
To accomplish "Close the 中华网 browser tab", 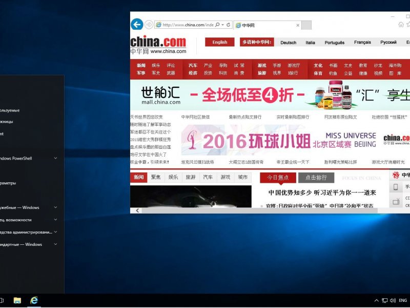I will click(x=298, y=25).
